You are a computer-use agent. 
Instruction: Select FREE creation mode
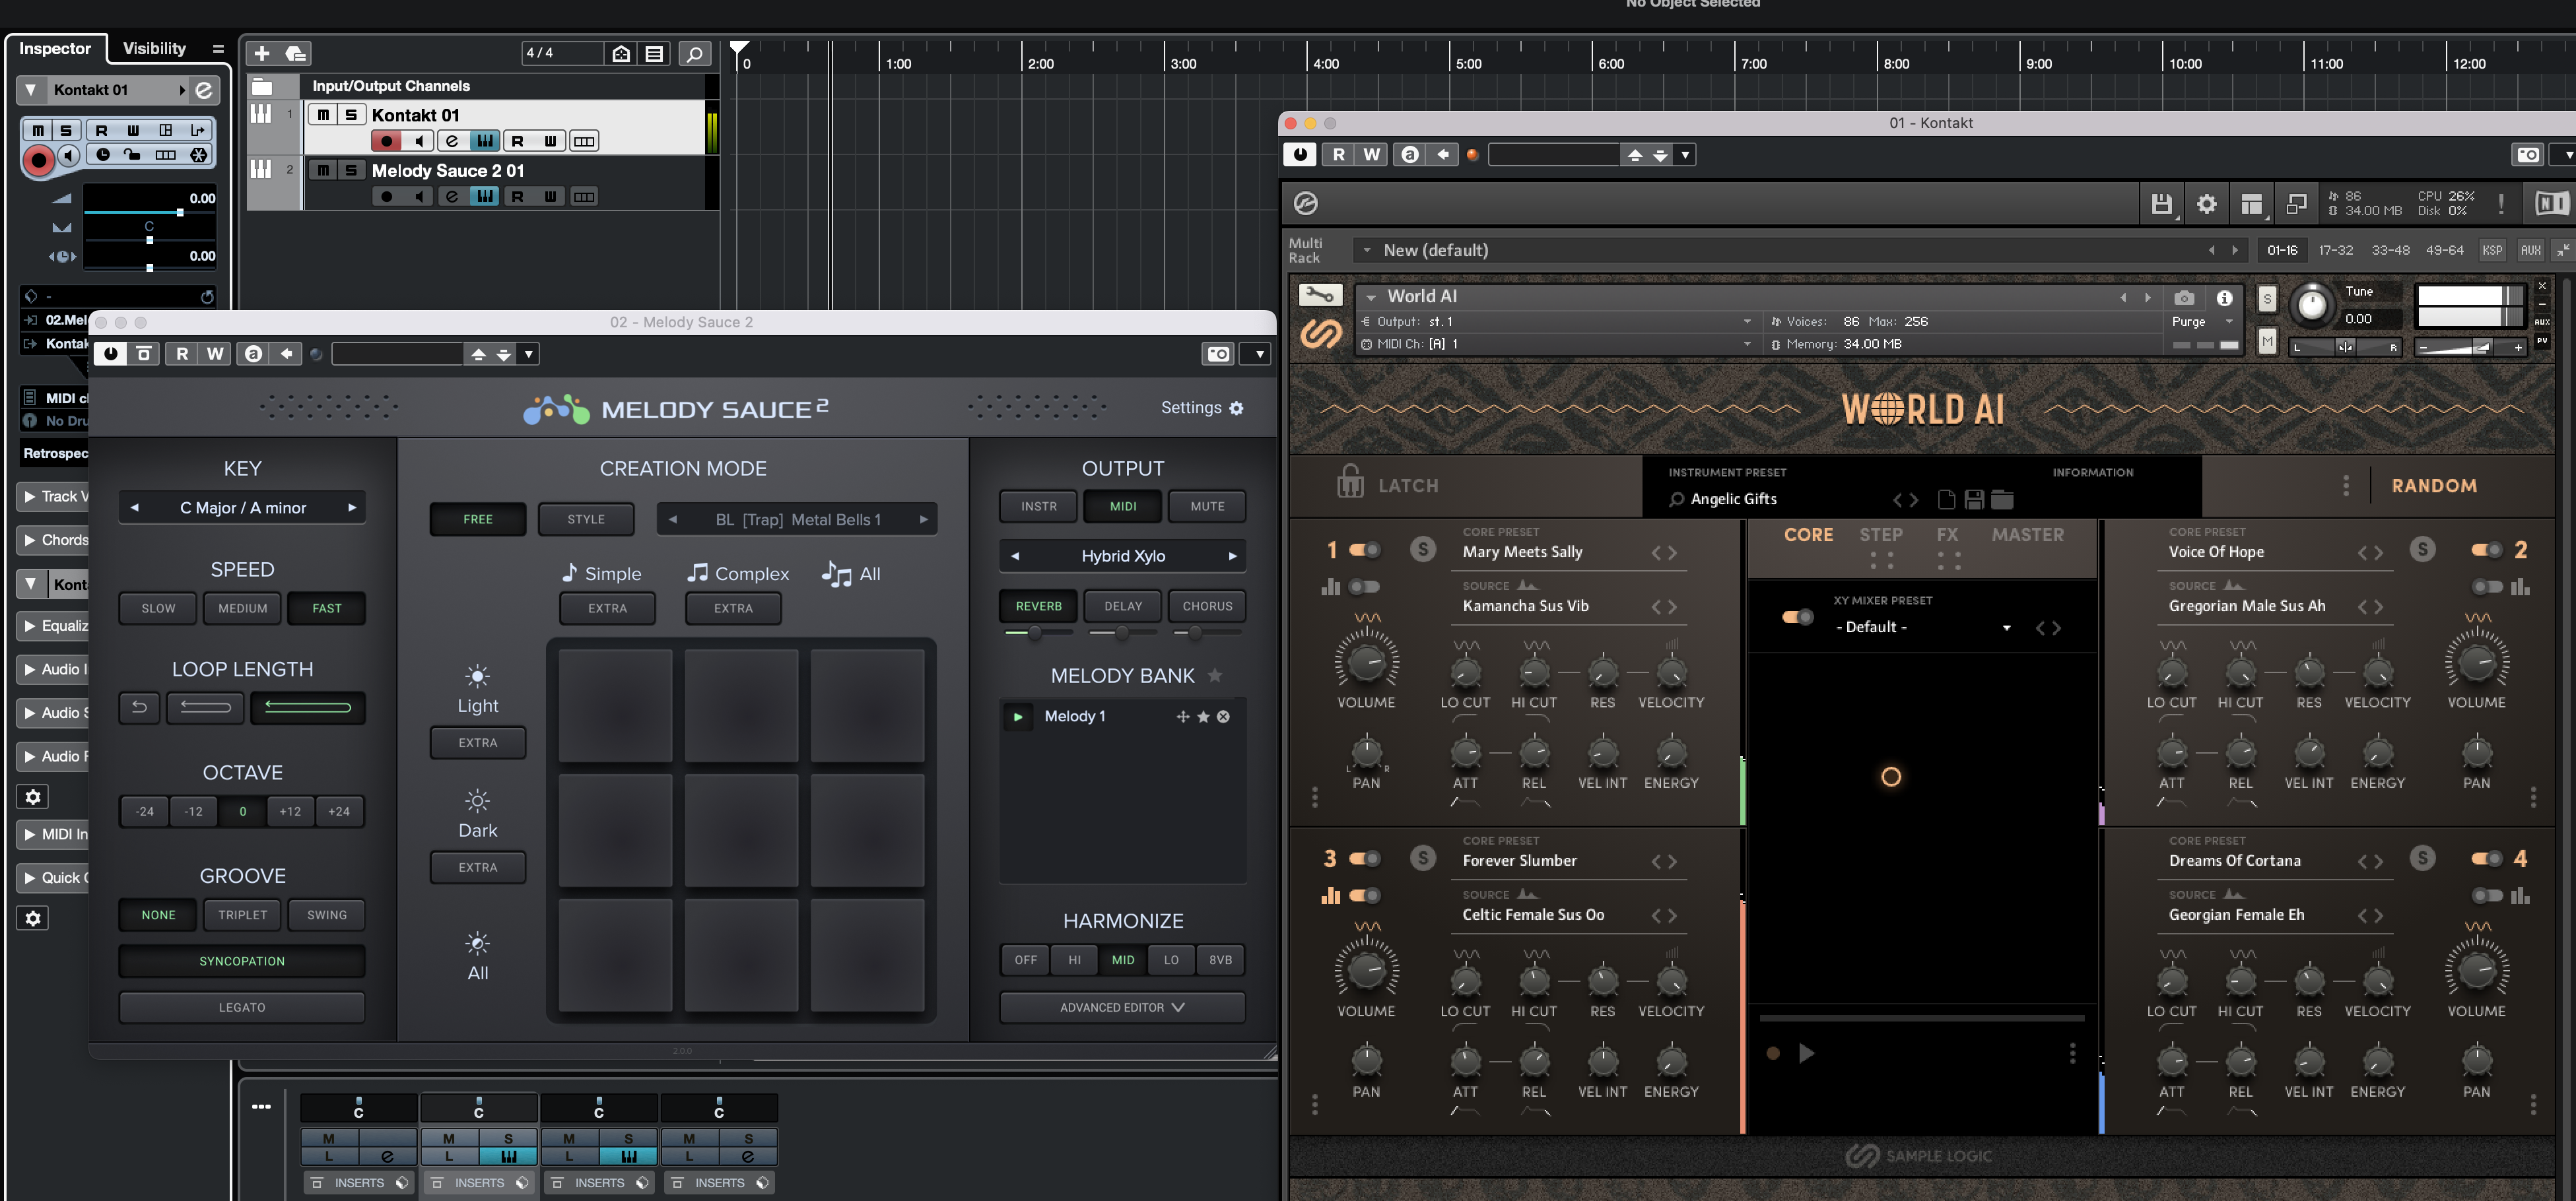(478, 519)
